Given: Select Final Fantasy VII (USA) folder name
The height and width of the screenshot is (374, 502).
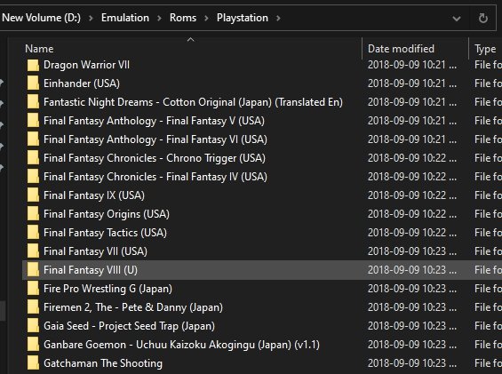Looking at the screenshot, I should [x=95, y=251].
